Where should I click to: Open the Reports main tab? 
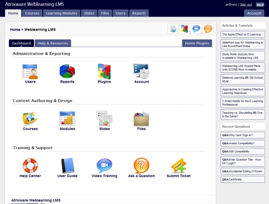pos(139,13)
